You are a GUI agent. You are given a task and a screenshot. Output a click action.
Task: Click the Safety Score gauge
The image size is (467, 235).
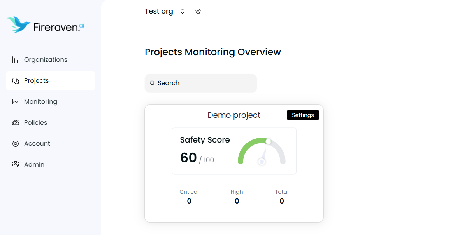(x=261, y=151)
